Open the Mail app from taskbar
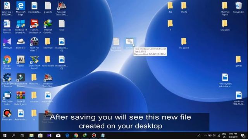Screen dimensions: 248x139 click(58, 136)
